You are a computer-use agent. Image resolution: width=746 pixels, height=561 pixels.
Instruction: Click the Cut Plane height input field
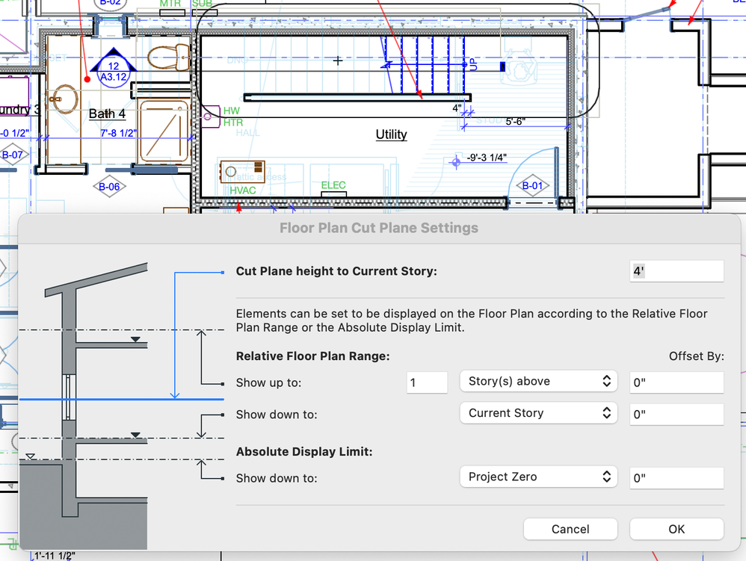(x=676, y=271)
